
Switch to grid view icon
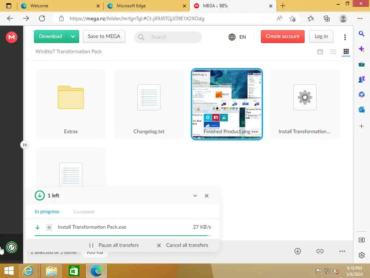click(346, 51)
